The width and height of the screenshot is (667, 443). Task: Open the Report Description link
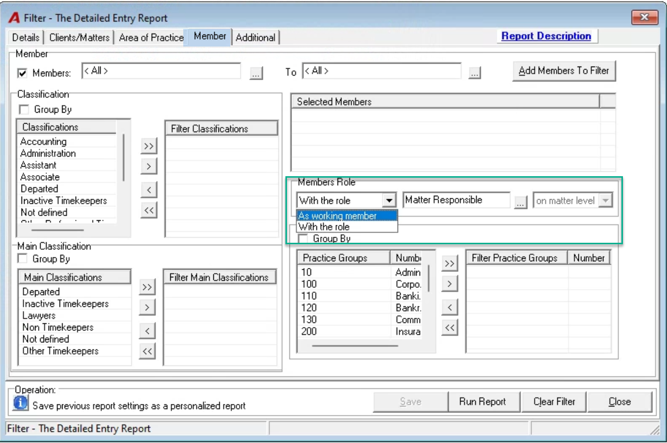(546, 36)
